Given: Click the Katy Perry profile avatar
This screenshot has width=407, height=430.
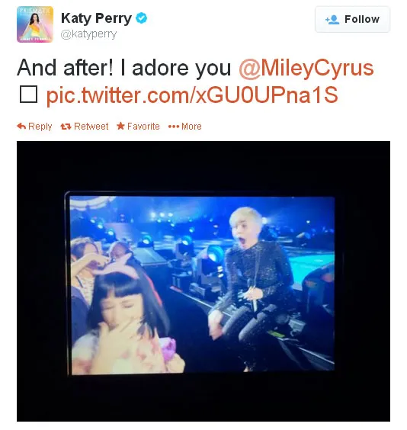Looking at the screenshot, I should pyautogui.click(x=35, y=24).
